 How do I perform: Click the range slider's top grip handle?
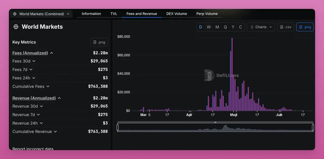click(215, 122)
